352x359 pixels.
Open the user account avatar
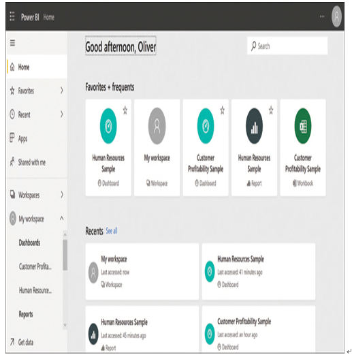(x=336, y=17)
